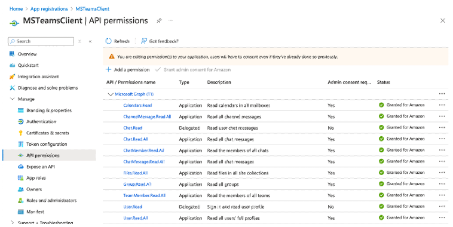Click the Owners people icon
Viewport: 453px width, 227px height.
[20, 189]
